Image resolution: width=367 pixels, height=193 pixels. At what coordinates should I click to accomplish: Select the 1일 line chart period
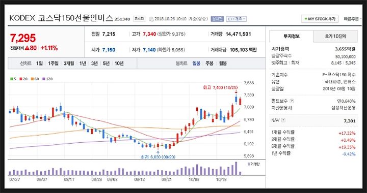39,63
